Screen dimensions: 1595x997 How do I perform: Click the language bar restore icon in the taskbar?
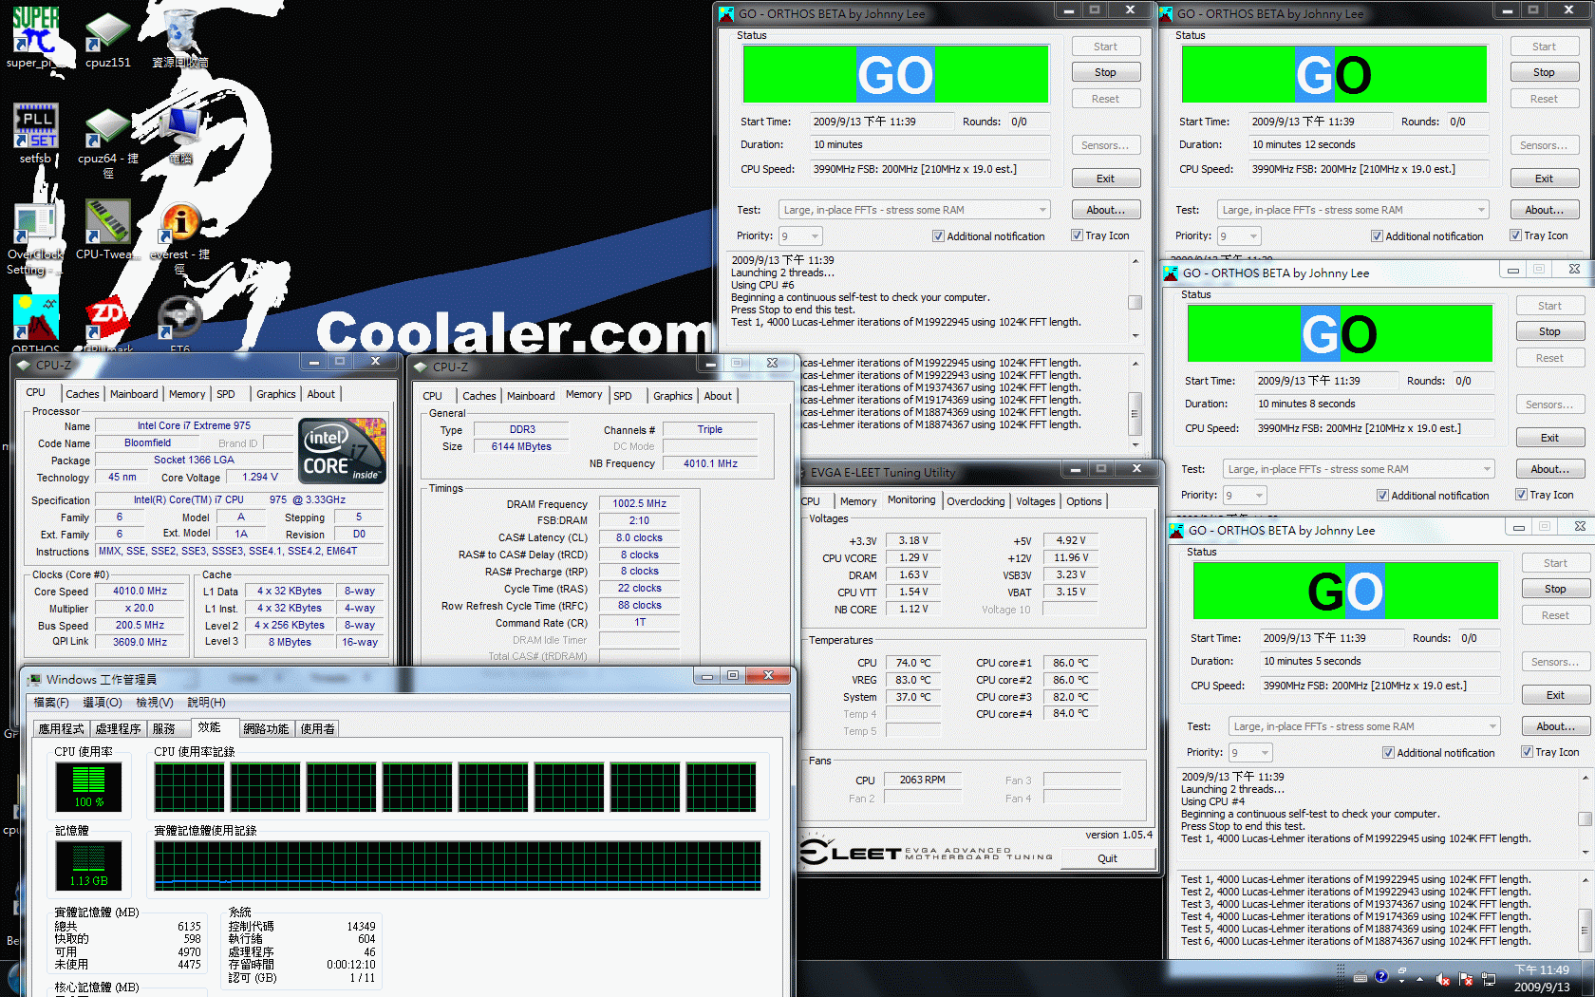(1402, 971)
